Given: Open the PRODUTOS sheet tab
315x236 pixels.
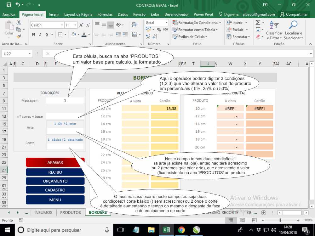Looking at the screenshot, I should pos(71,212).
